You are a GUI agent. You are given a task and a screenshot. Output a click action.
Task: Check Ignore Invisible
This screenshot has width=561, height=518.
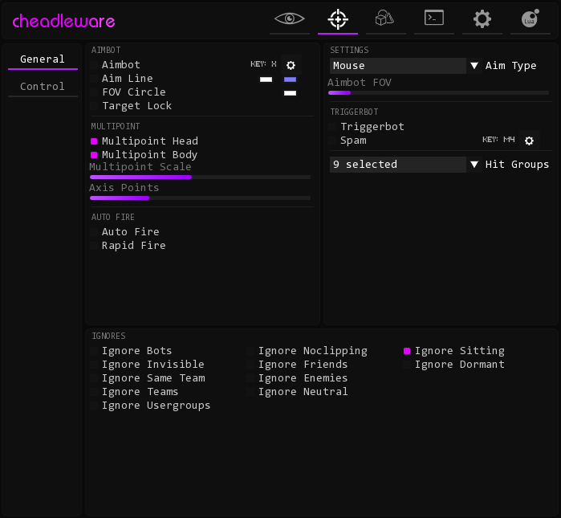pyautogui.click(x=94, y=365)
